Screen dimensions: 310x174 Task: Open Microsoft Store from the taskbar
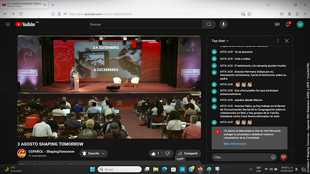pyautogui.click(x=173, y=169)
